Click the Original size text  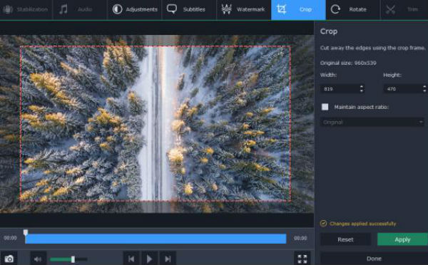pos(348,63)
